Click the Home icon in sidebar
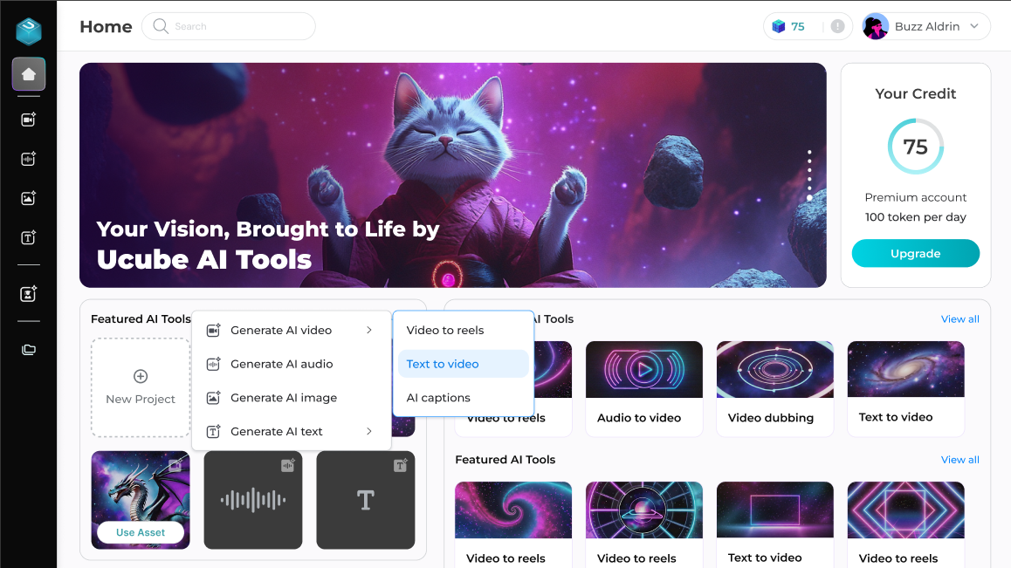1011x568 pixels. tap(29, 74)
